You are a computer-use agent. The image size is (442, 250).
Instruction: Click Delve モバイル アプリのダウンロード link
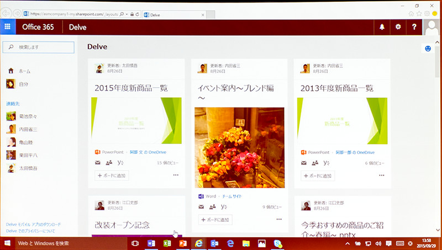click(x=33, y=225)
